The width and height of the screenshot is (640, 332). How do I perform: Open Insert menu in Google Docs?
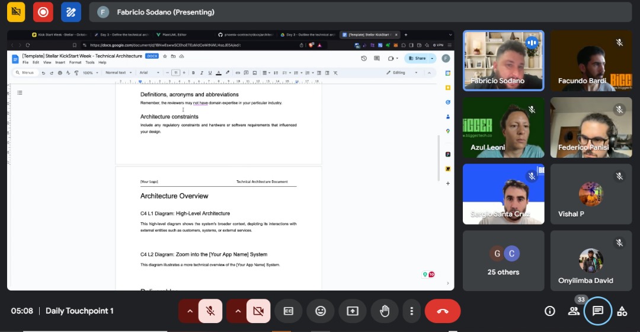coord(60,62)
